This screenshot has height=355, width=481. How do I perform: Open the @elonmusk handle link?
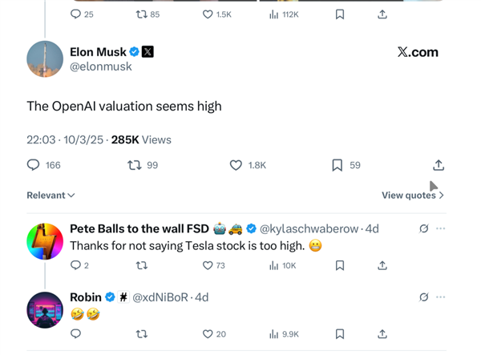tap(101, 67)
